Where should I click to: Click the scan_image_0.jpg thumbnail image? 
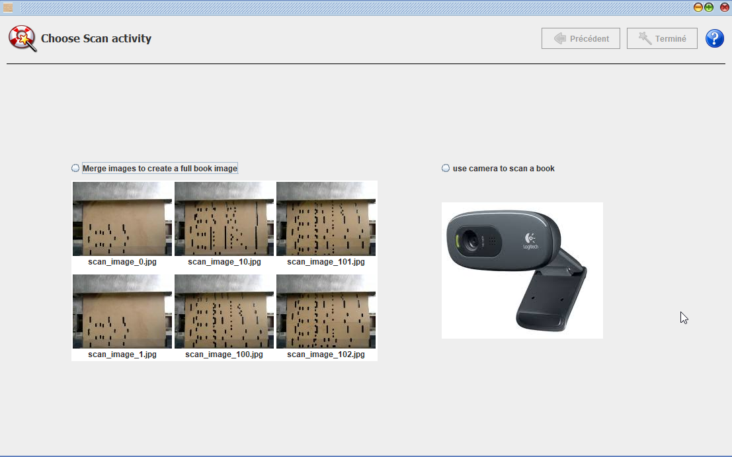coord(122,219)
